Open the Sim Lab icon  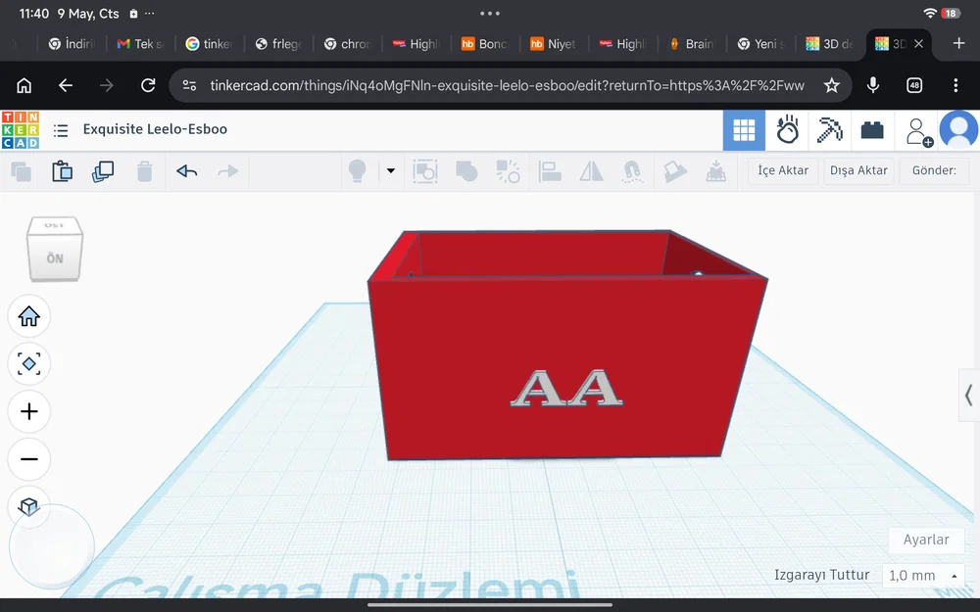pos(787,130)
